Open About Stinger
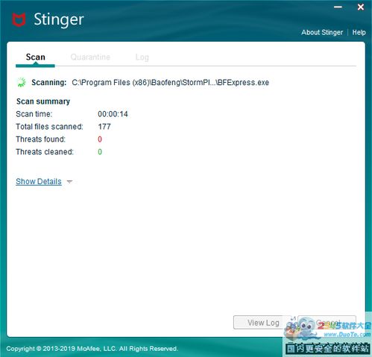 click(x=322, y=32)
